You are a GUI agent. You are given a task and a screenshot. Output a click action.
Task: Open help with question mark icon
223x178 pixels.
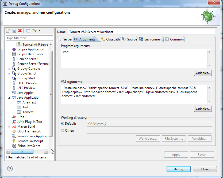[10, 169]
